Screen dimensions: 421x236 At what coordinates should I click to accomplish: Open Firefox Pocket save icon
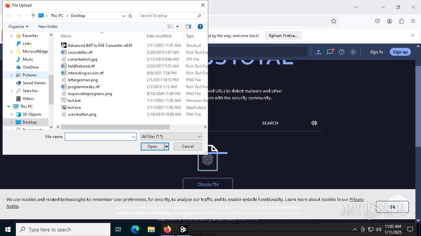(378, 21)
